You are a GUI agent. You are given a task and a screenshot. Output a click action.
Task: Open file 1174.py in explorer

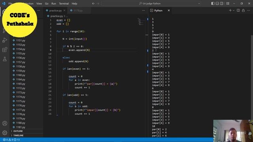(x=21, y=97)
